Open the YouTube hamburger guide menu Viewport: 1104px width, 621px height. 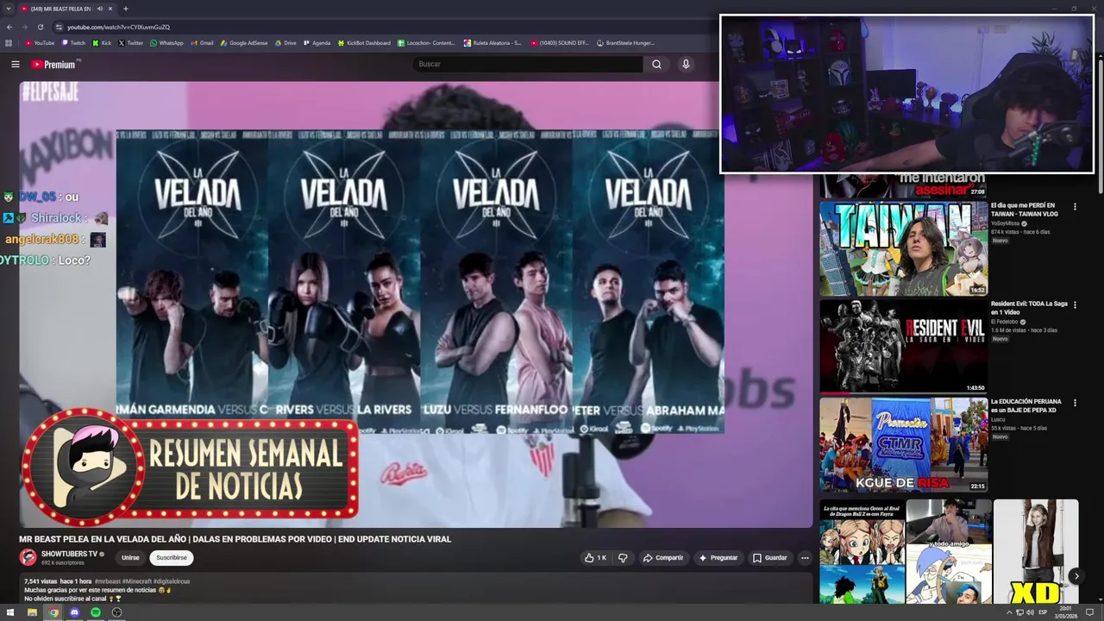(15, 64)
